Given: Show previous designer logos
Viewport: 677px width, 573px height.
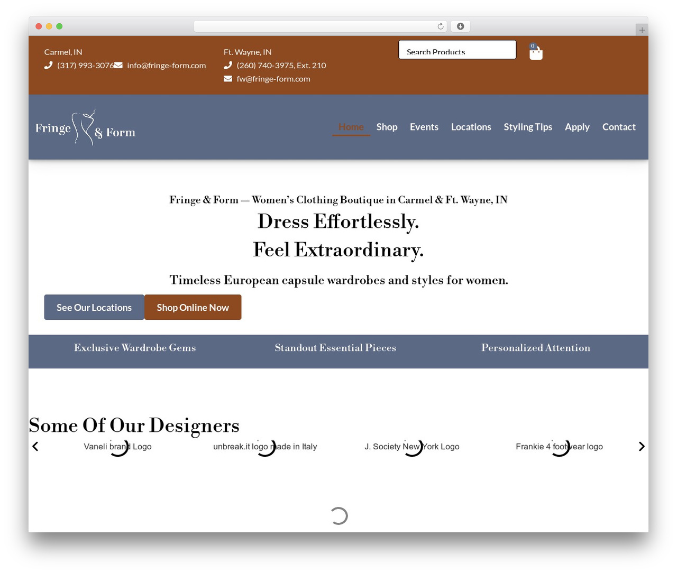Looking at the screenshot, I should (35, 447).
